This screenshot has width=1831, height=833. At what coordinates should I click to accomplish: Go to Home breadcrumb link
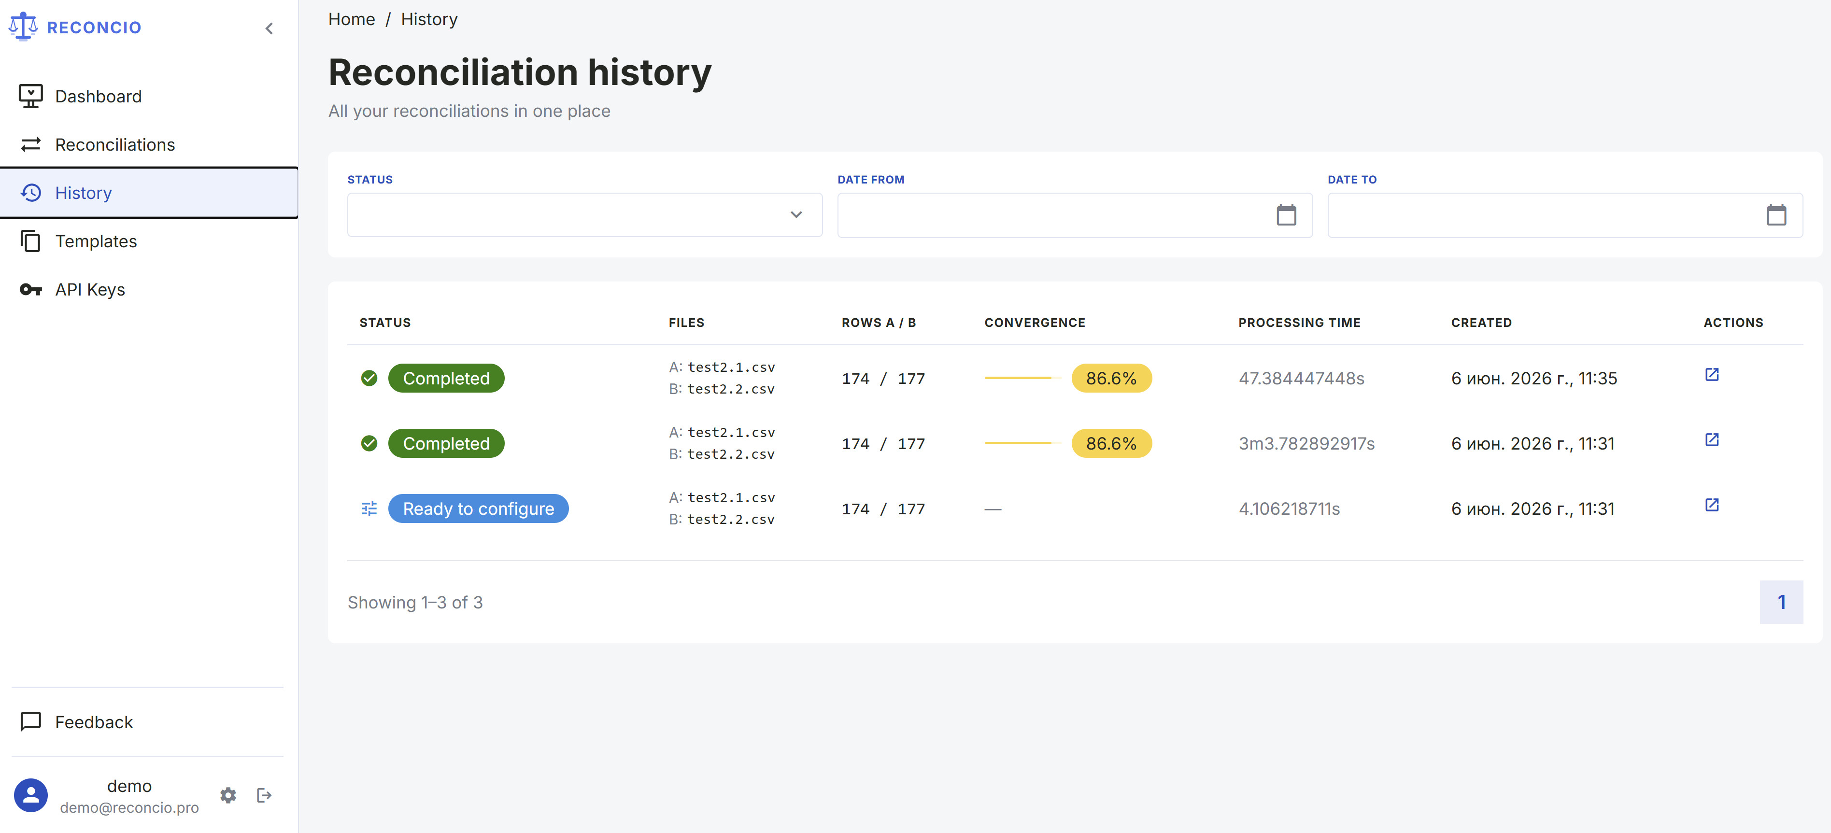(x=351, y=19)
